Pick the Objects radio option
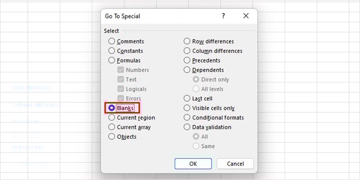This screenshot has height=180, width=360. (122, 137)
